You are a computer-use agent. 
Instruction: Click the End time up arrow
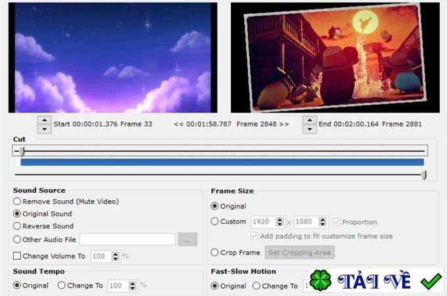310,120
